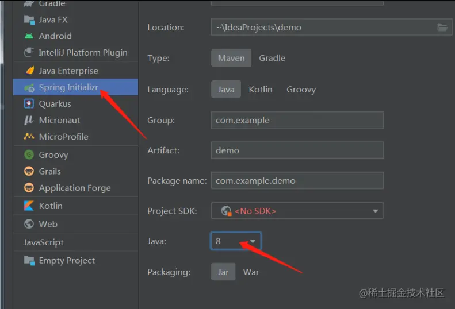
Task: Click the SDK globe icon in Project SDK
Action: coord(226,211)
